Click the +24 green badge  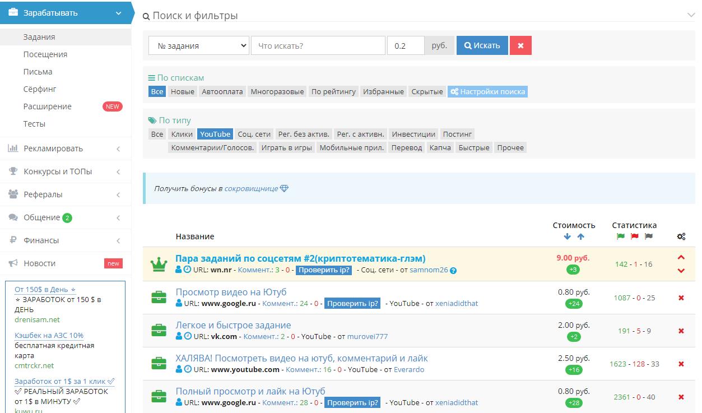click(x=574, y=304)
